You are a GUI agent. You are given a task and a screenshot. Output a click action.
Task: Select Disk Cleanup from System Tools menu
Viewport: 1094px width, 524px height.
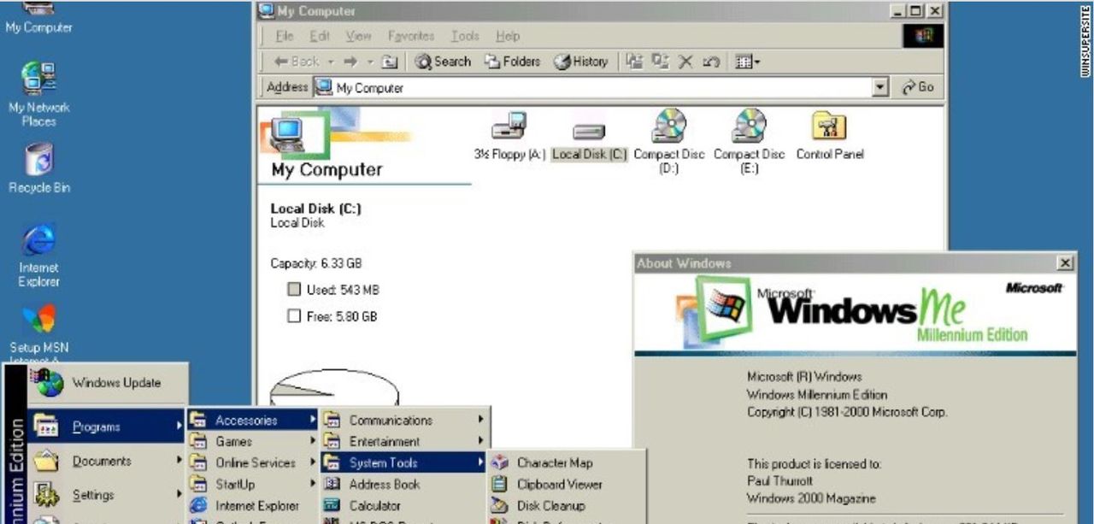pos(550,505)
